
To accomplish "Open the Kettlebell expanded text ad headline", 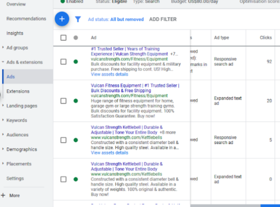I will point(127,167).
